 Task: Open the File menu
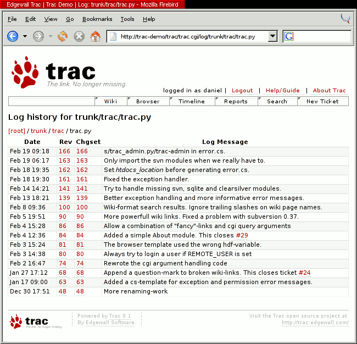[x=12, y=19]
